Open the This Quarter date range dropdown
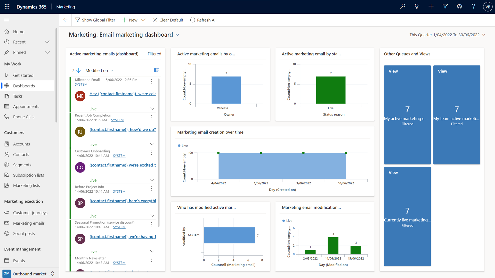 tap(484, 35)
